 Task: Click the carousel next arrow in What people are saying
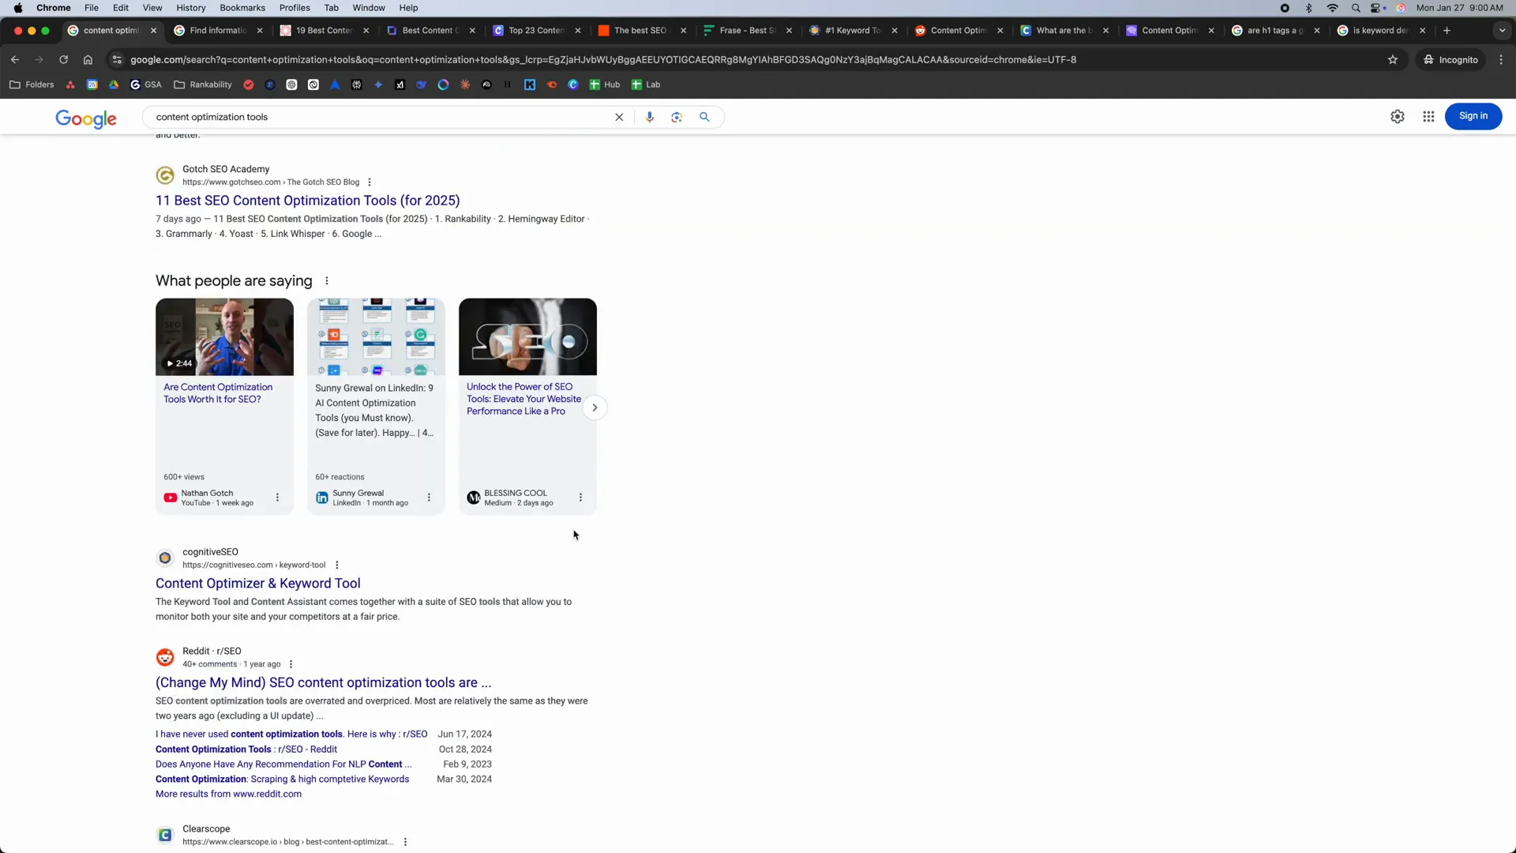pyautogui.click(x=595, y=407)
